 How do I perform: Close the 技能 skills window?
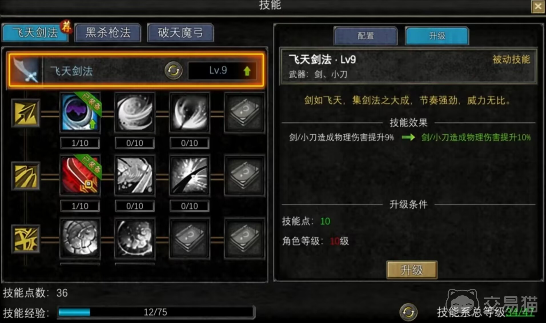(x=538, y=6)
